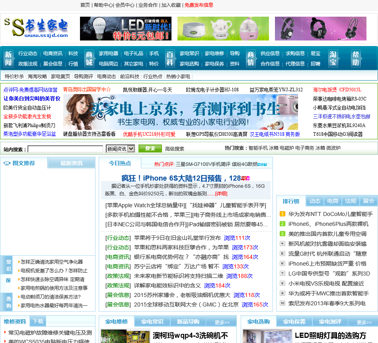378x343 pixels.
Task: Open the 帮助 navigation block
Action: pos(356,58)
